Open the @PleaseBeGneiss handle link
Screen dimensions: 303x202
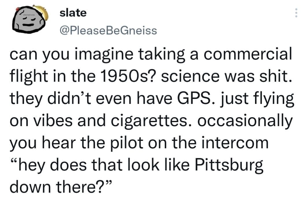point(108,30)
